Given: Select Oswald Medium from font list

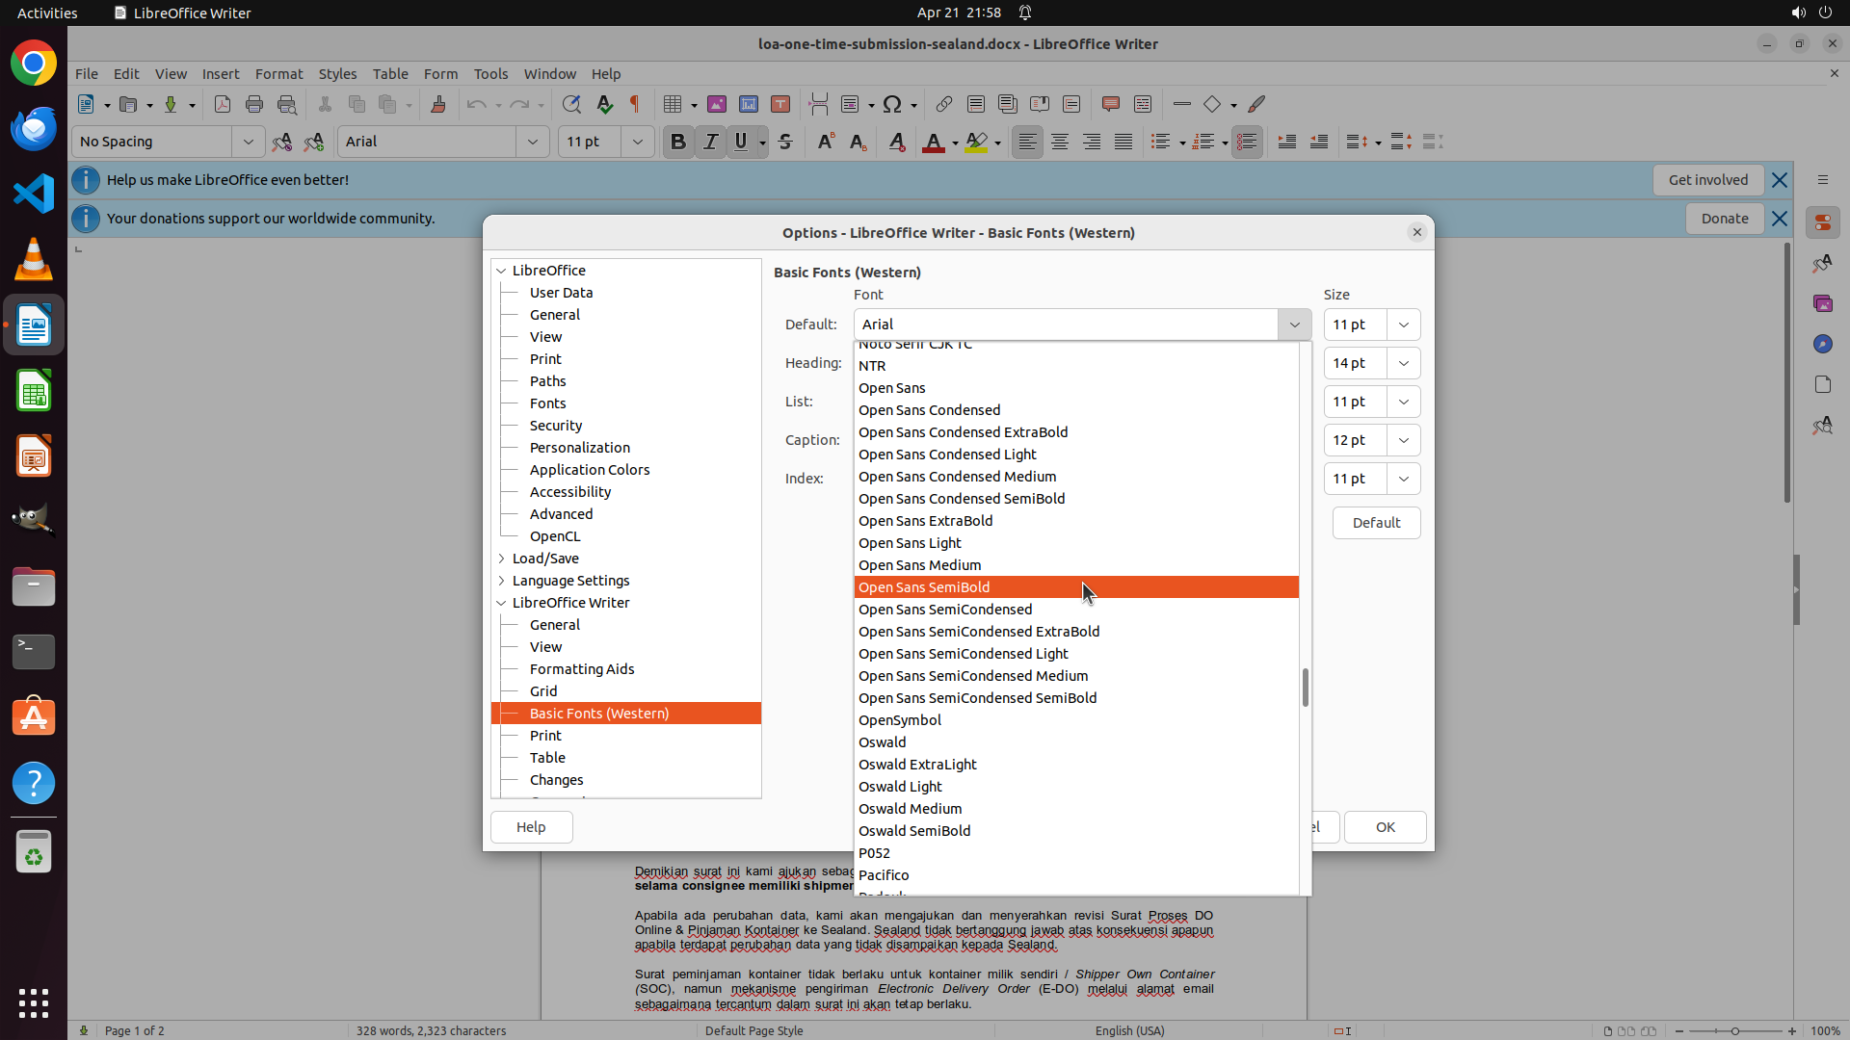Looking at the screenshot, I should 910,809.
